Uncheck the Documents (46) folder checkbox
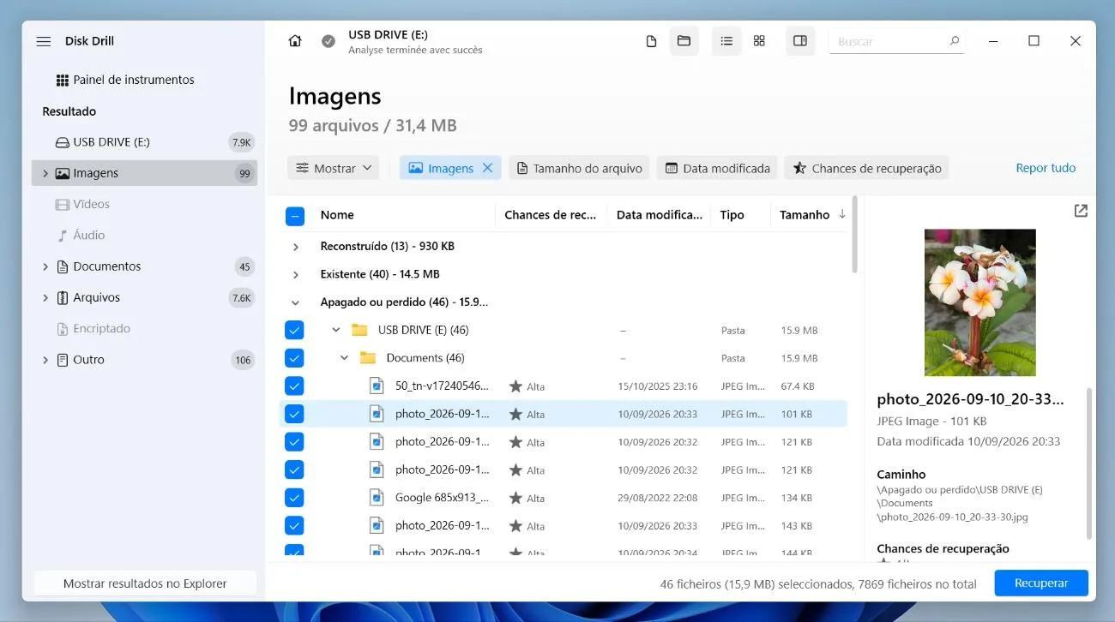Viewport: 1115px width, 622px height. tap(294, 358)
